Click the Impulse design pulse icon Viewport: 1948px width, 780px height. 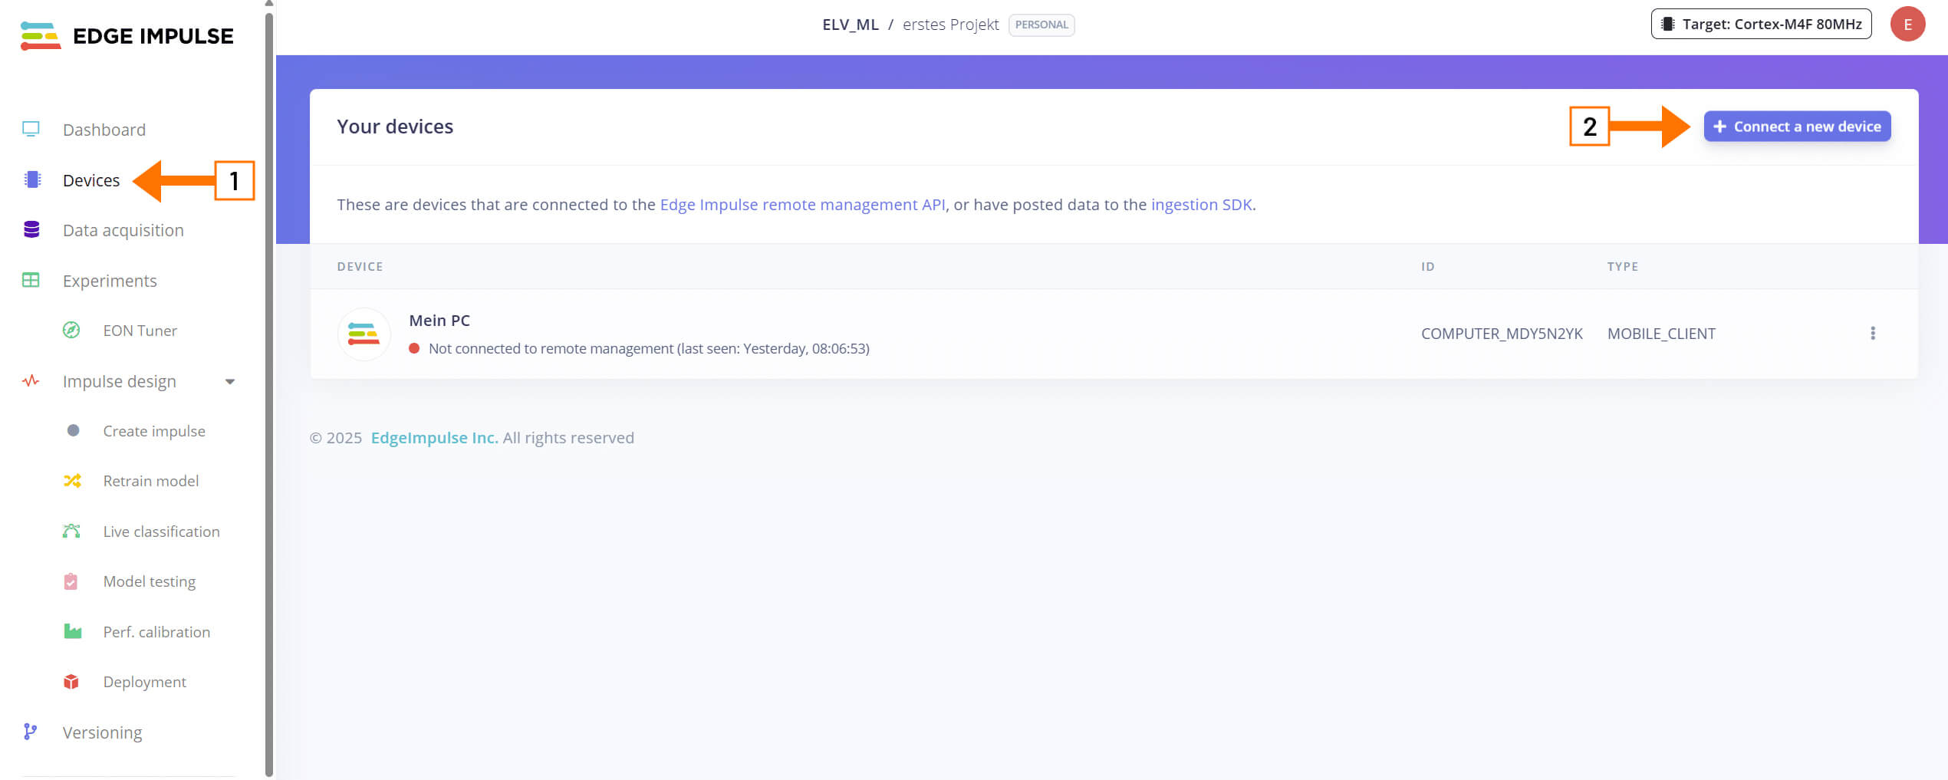click(x=31, y=380)
